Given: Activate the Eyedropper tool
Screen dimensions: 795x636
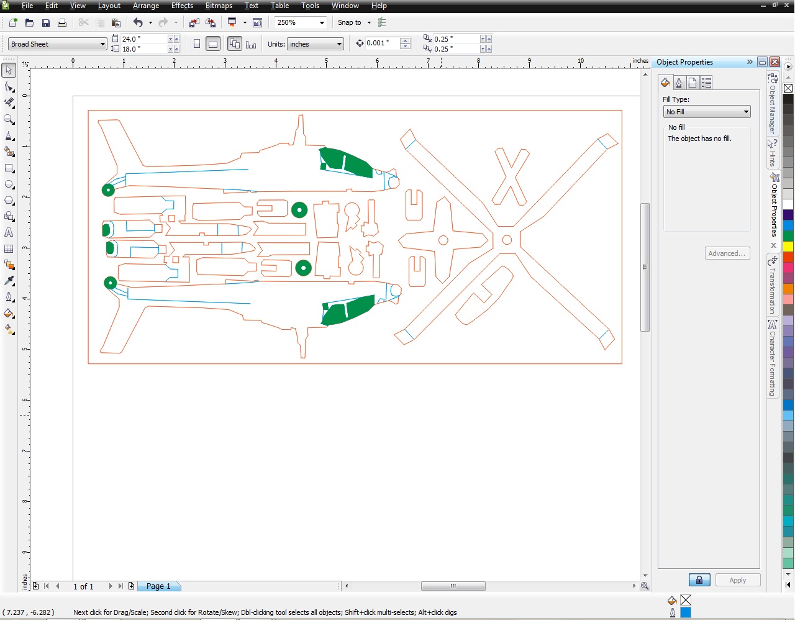Looking at the screenshot, I should [9, 281].
